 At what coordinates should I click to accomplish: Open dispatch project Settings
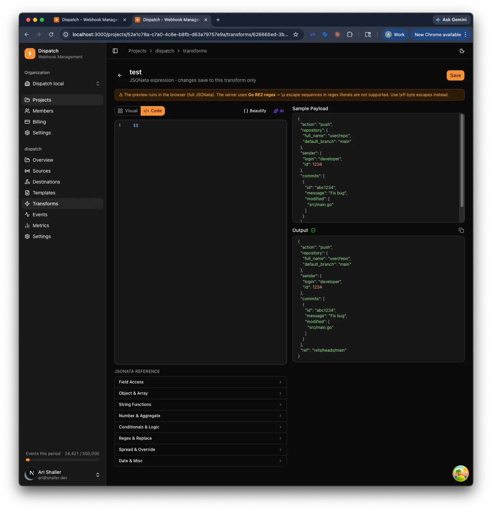63,236
